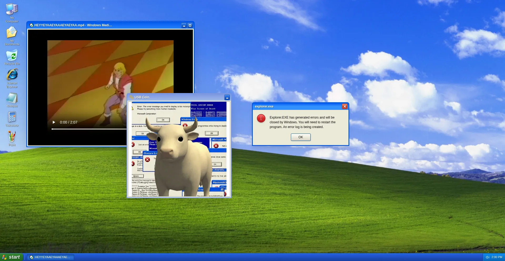This screenshot has height=261, width=505.
Task: Click the 0:00 / 2:07 time display
Action: coord(69,122)
